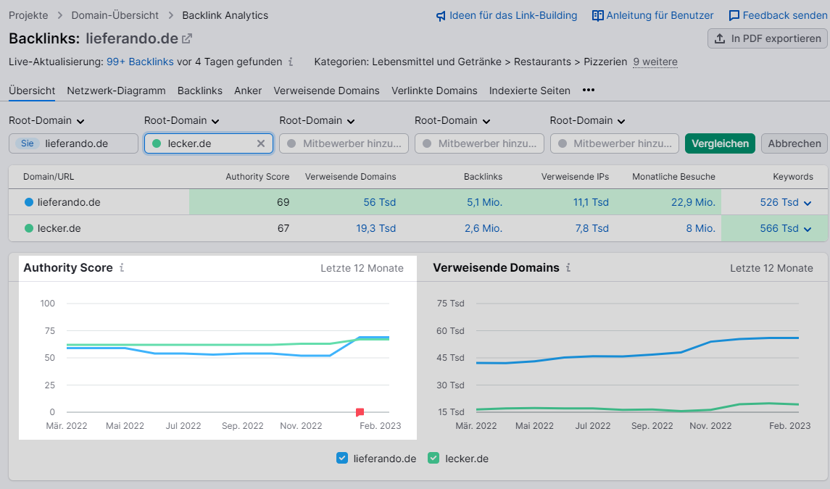Open the 9 weitere categories link
The width and height of the screenshot is (830, 489).
(655, 62)
